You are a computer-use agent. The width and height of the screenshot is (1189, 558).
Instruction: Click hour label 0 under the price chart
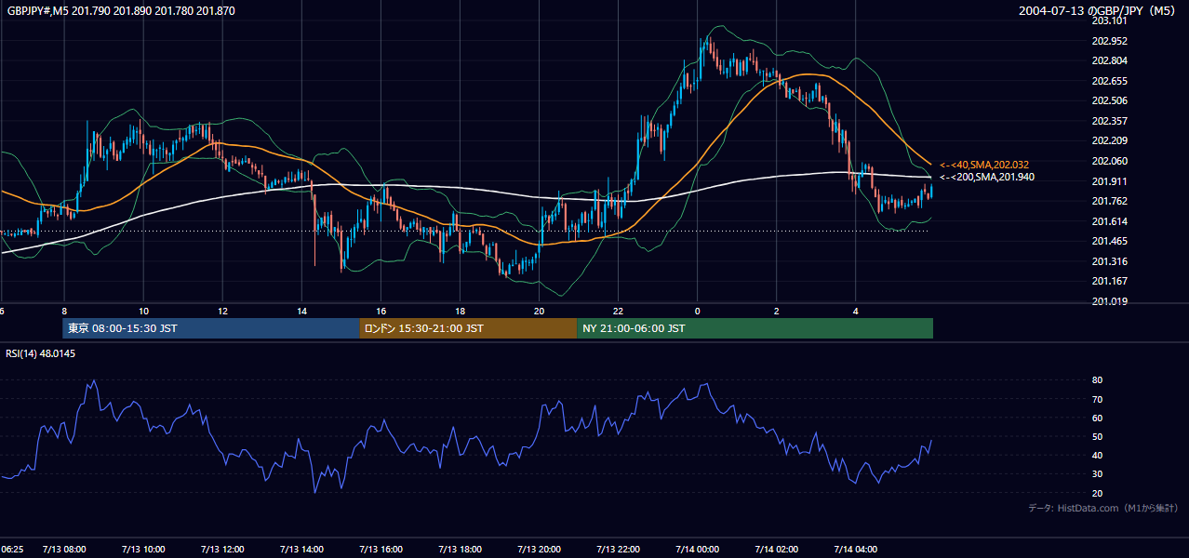(697, 311)
